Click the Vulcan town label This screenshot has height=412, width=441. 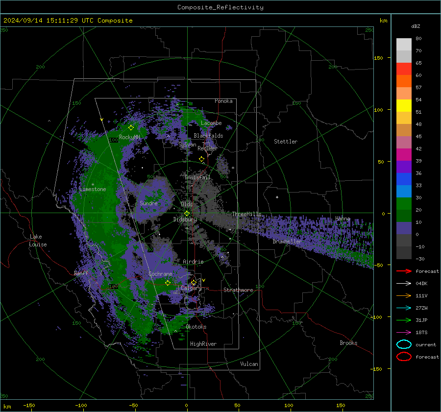pos(249,364)
